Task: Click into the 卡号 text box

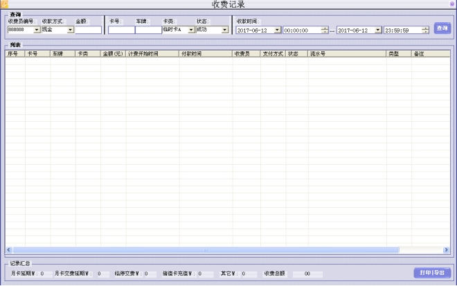Action: point(121,30)
